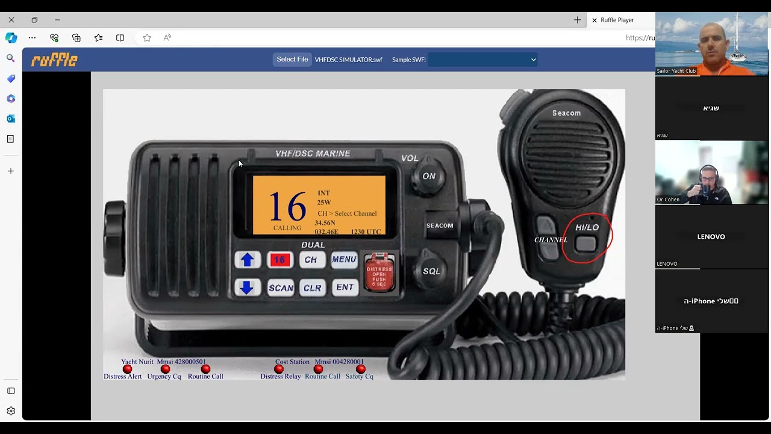The height and width of the screenshot is (434, 771).
Task: Select the Or Cohen video tile
Action: point(711,172)
